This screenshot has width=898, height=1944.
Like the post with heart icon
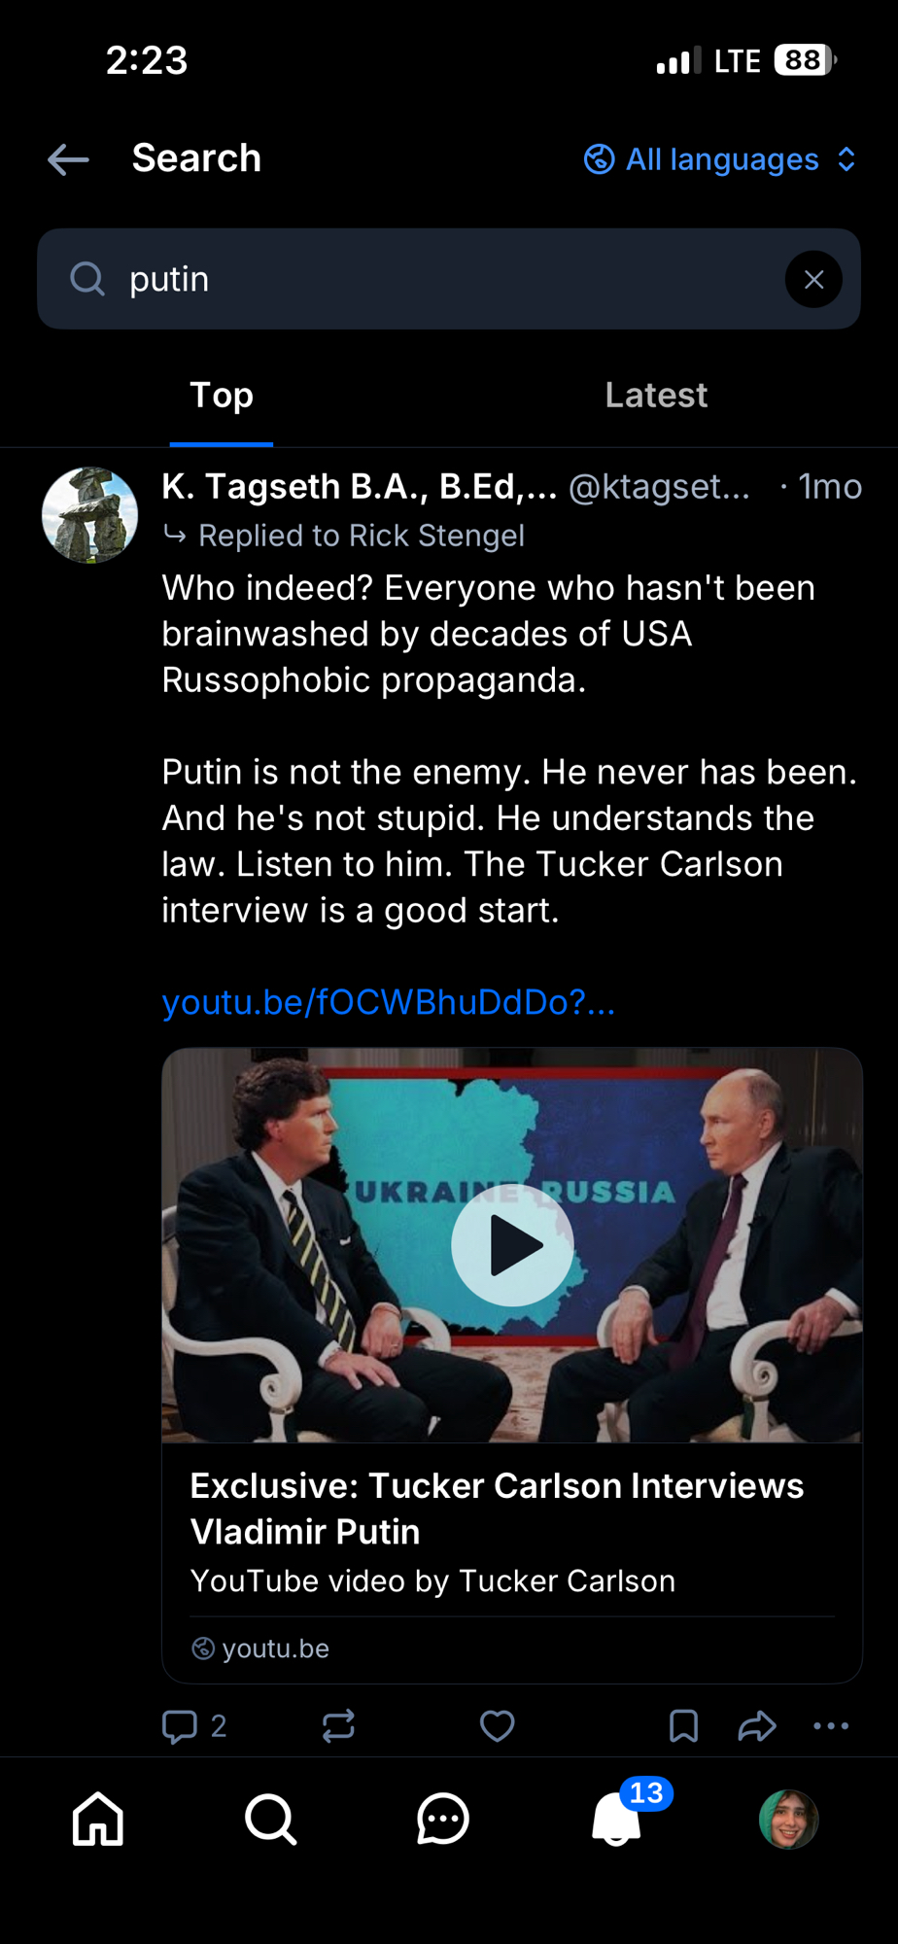tap(497, 1726)
